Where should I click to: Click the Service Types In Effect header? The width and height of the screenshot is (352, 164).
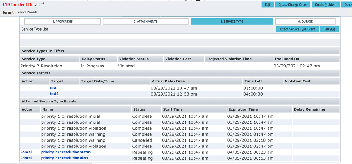coord(43,51)
